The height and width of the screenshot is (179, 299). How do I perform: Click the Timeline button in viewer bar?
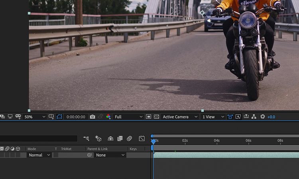[x=246, y=117]
